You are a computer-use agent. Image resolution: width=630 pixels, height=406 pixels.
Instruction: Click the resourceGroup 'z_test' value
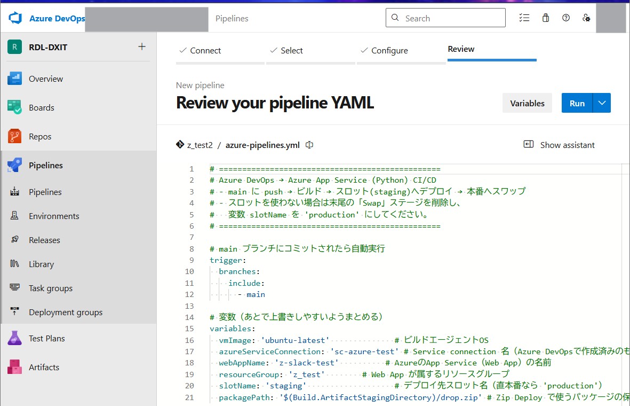307,374
